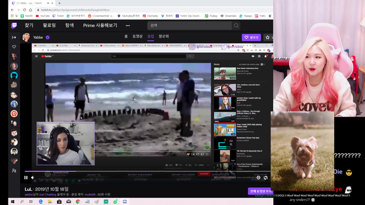Open the NAVER bookmark
Viewport: 365px width, 205px height.
pyautogui.click(x=27, y=16)
